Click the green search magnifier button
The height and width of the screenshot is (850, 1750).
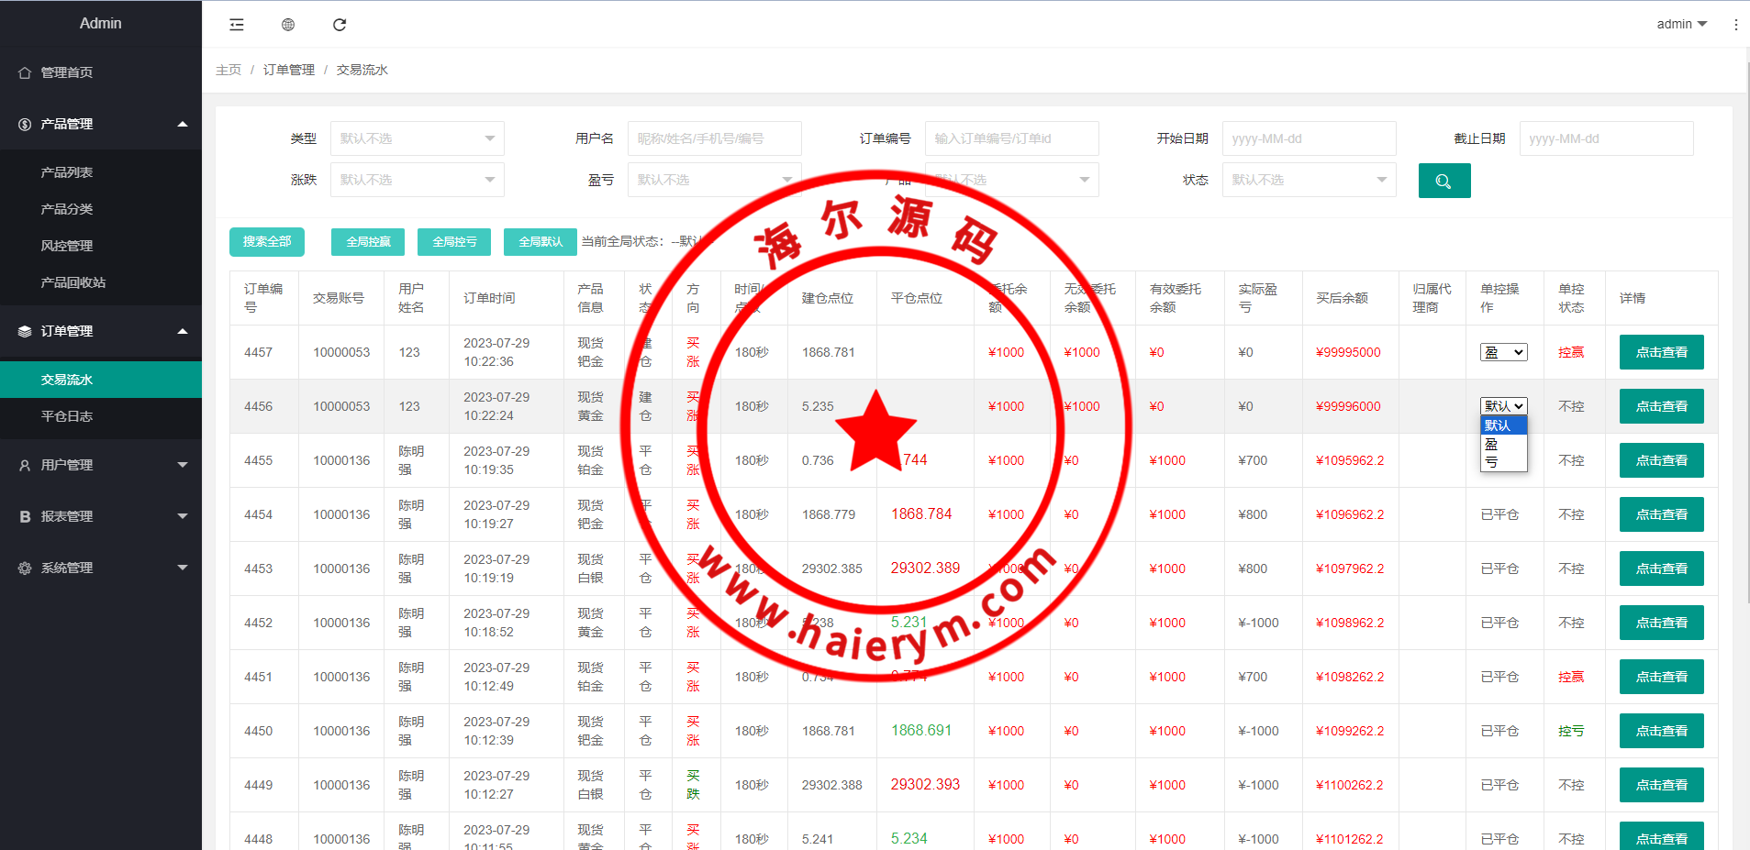1443,181
